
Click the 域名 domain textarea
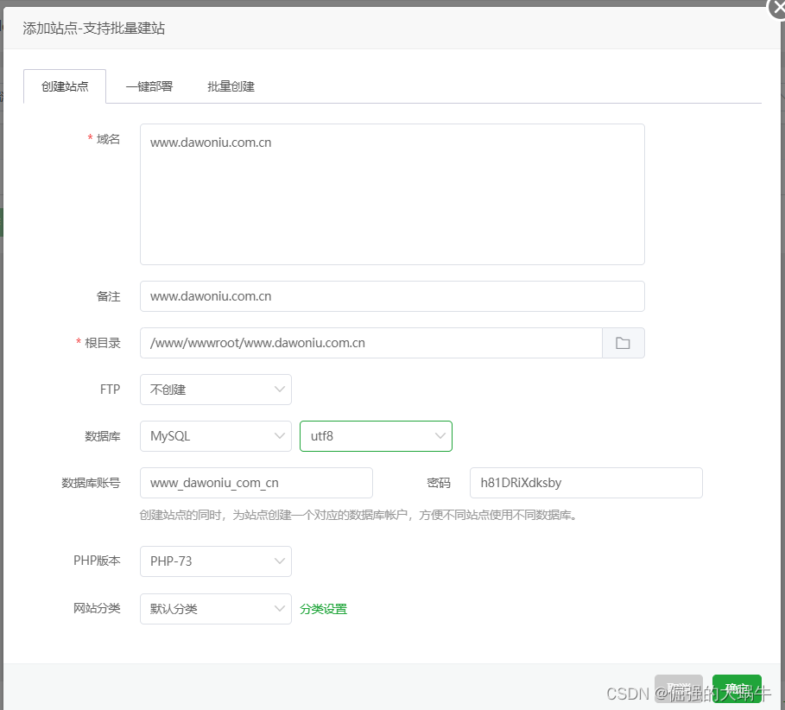click(392, 194)
